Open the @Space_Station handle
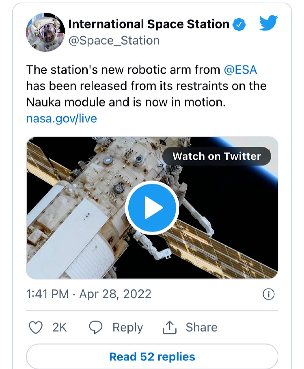This screenshot has height=369, width=304. [x=114, y=41]
